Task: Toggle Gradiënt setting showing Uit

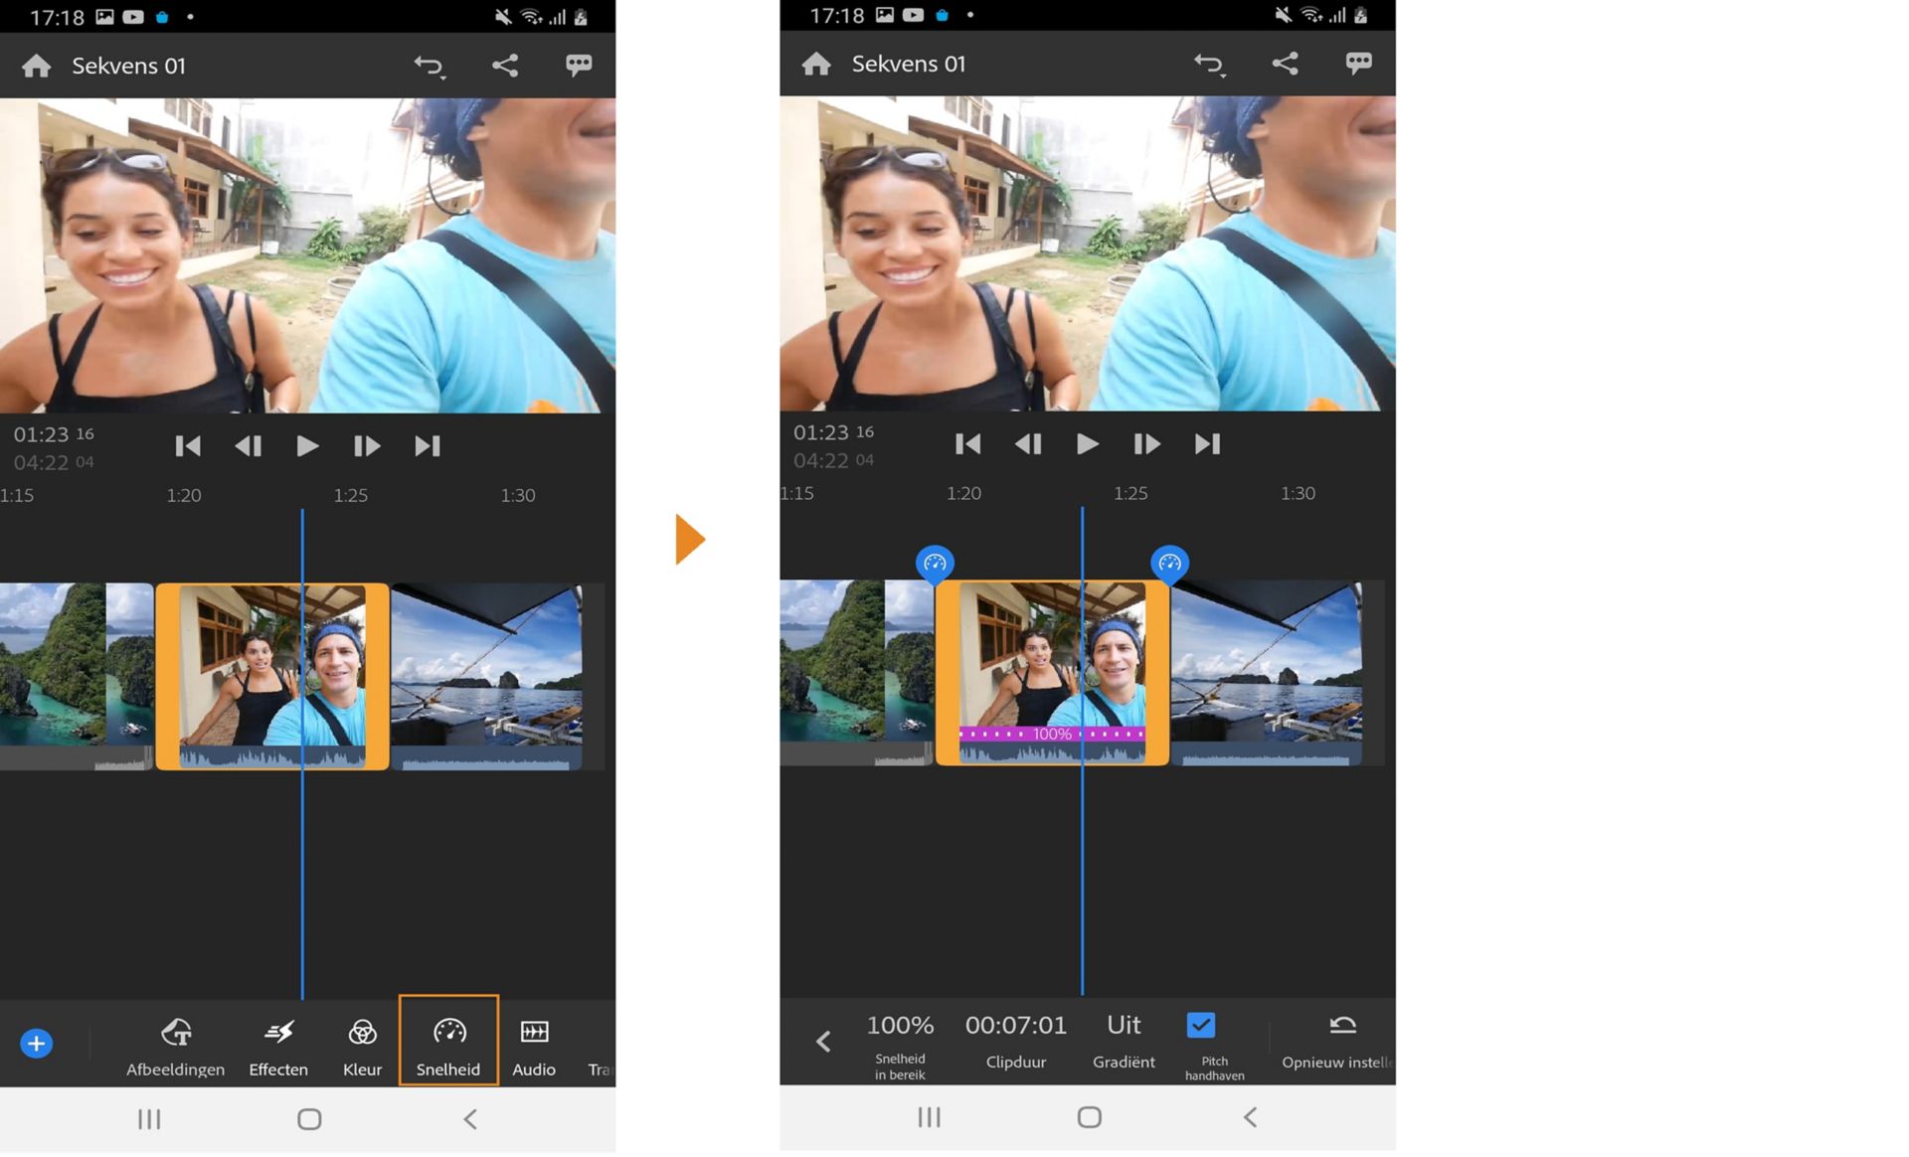Action: tap(1124, 1036)
